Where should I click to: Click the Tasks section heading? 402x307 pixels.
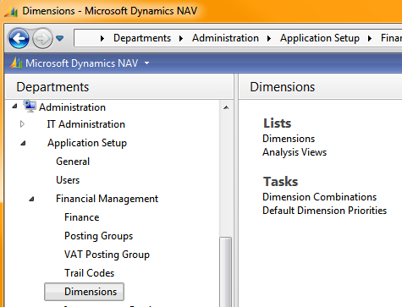280,182
